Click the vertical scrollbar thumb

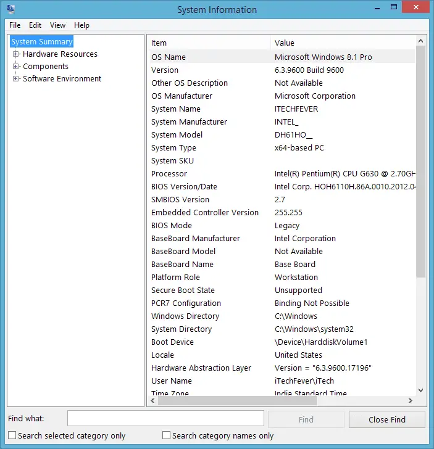point(420,161)
